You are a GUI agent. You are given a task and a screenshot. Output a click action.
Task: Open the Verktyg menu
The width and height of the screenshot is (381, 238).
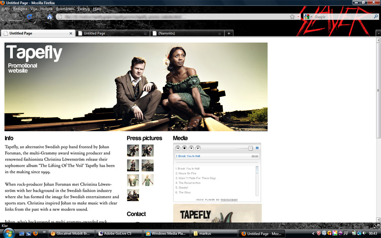[83, 9]
